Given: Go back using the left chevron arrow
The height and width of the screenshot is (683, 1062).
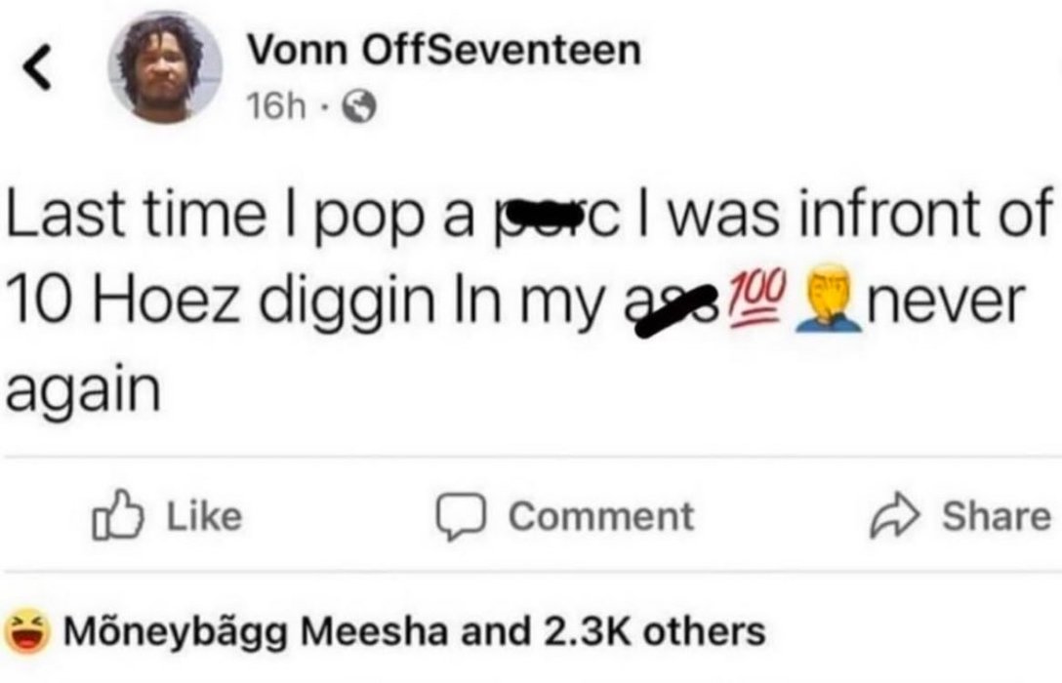Looking at the screenshot, I should [37, 66].
